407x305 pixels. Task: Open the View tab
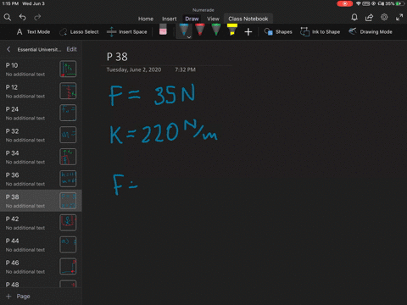(213, 19)
